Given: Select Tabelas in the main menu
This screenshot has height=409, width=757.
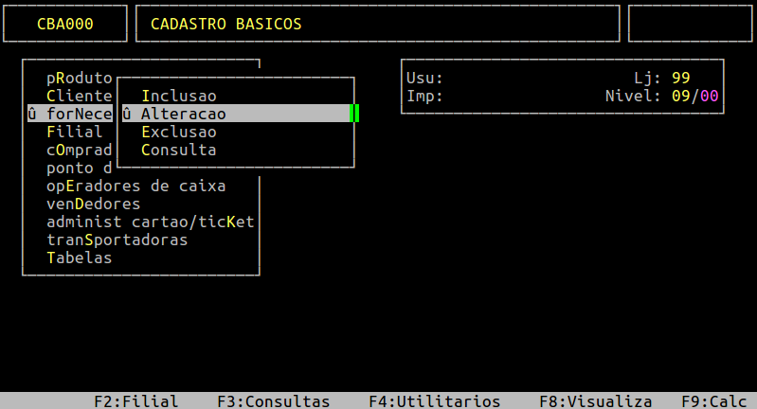Looking at the screenshot, I should point(80,258).
